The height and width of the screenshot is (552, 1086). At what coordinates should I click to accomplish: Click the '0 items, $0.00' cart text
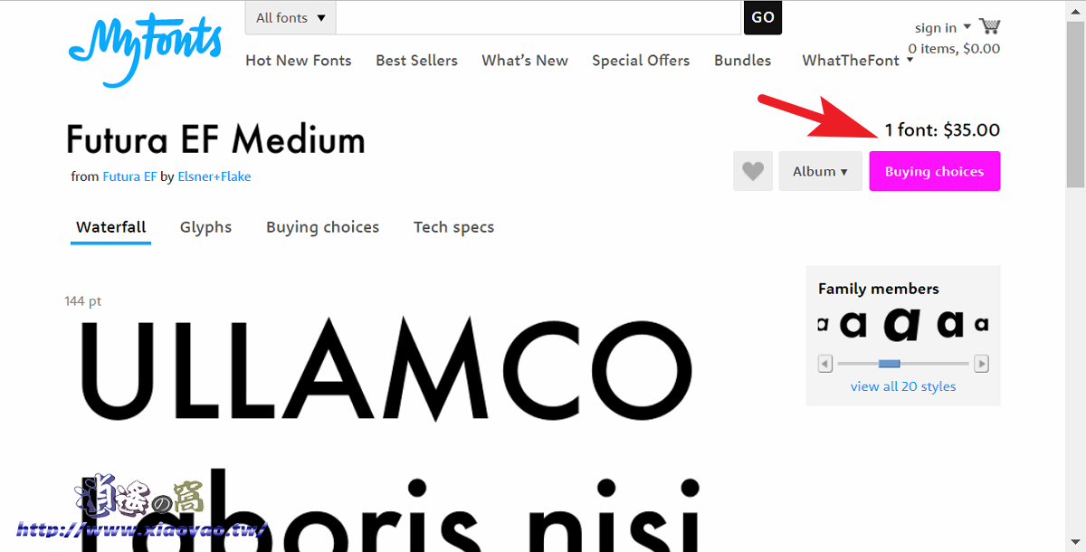[x=954, y=49]
